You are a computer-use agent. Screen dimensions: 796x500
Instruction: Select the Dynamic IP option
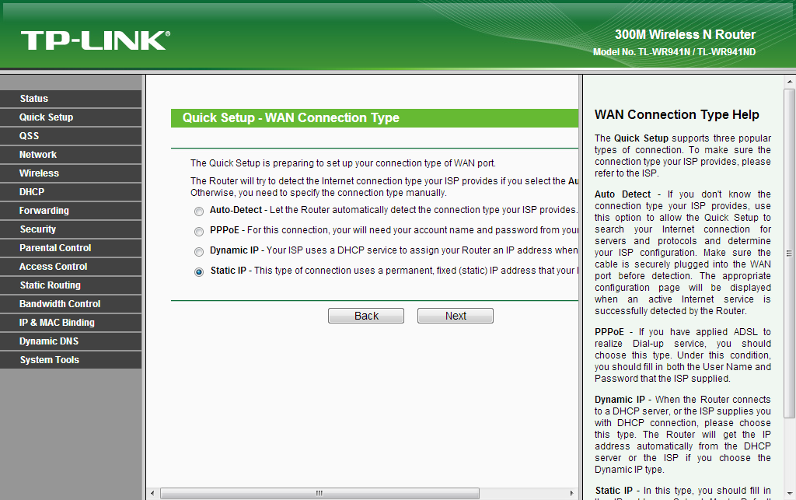coord(199,252)
